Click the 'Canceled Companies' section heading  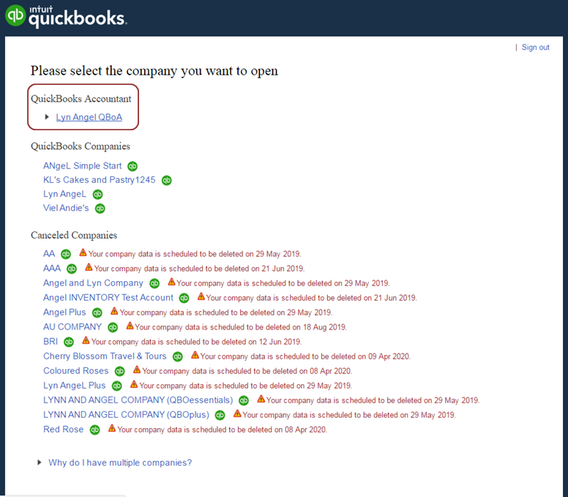point(74,236)
